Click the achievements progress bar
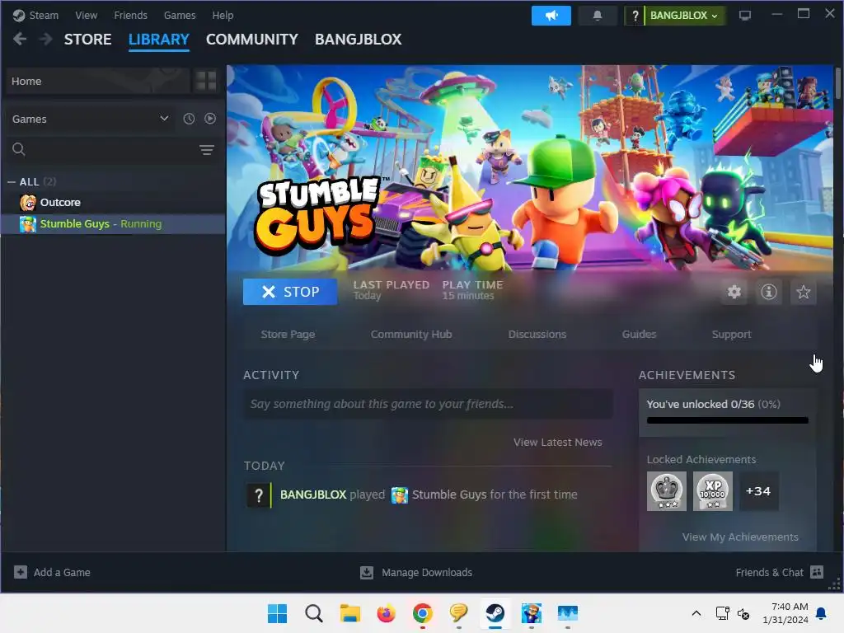The height and width of the screenshot is (633, 844). click(727, 420)
